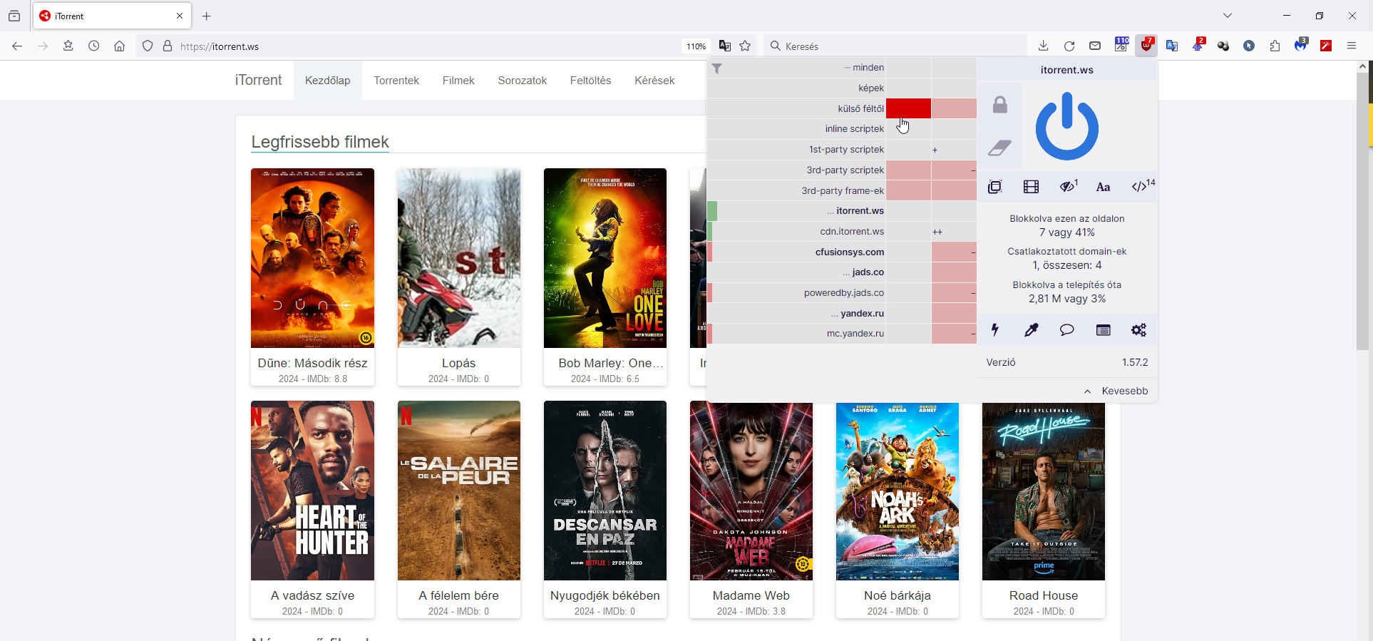Open the Noé bárkája movie link
This screenshot has width=1373, height=641.
[898, 595]
